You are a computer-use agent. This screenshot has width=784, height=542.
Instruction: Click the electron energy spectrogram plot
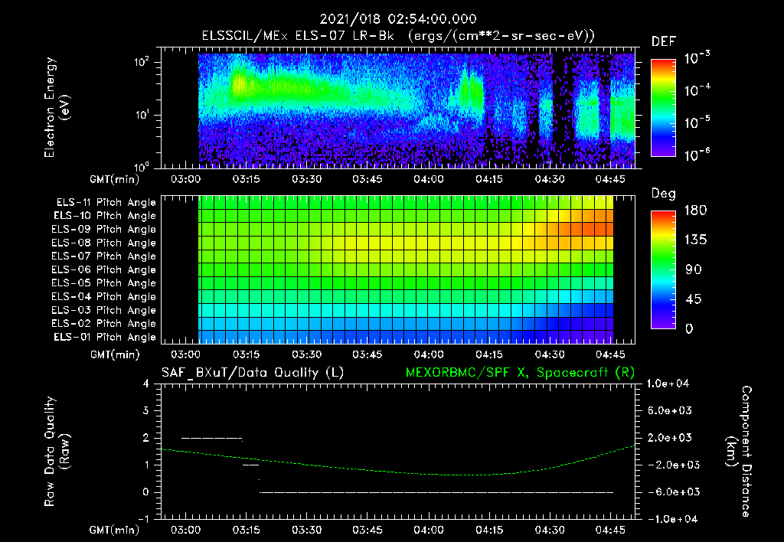(398, 108)
